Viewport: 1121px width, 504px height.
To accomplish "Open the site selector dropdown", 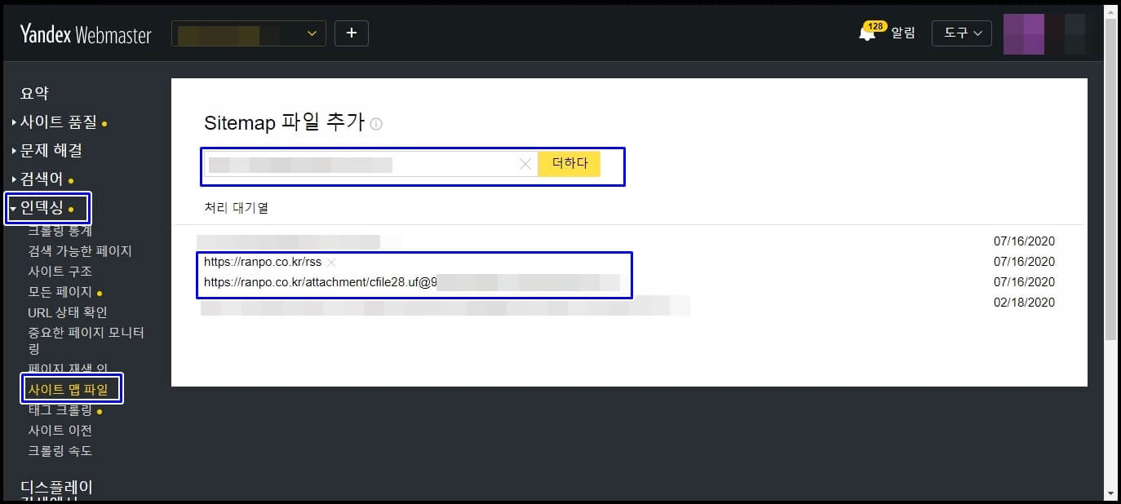I will 249,33.
